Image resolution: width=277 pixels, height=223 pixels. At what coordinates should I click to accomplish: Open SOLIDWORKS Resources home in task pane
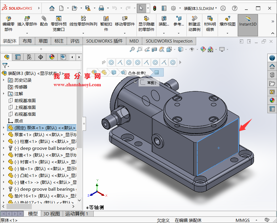click(x=272, y=66)
